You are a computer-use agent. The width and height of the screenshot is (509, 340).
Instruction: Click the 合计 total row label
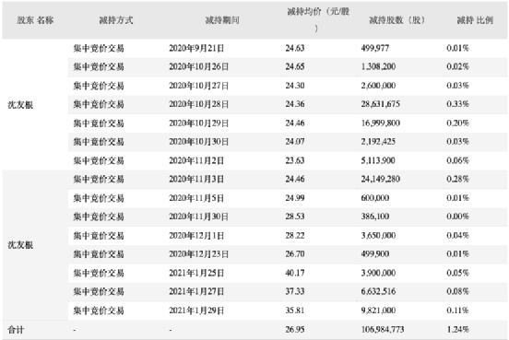tap(16, 330)
